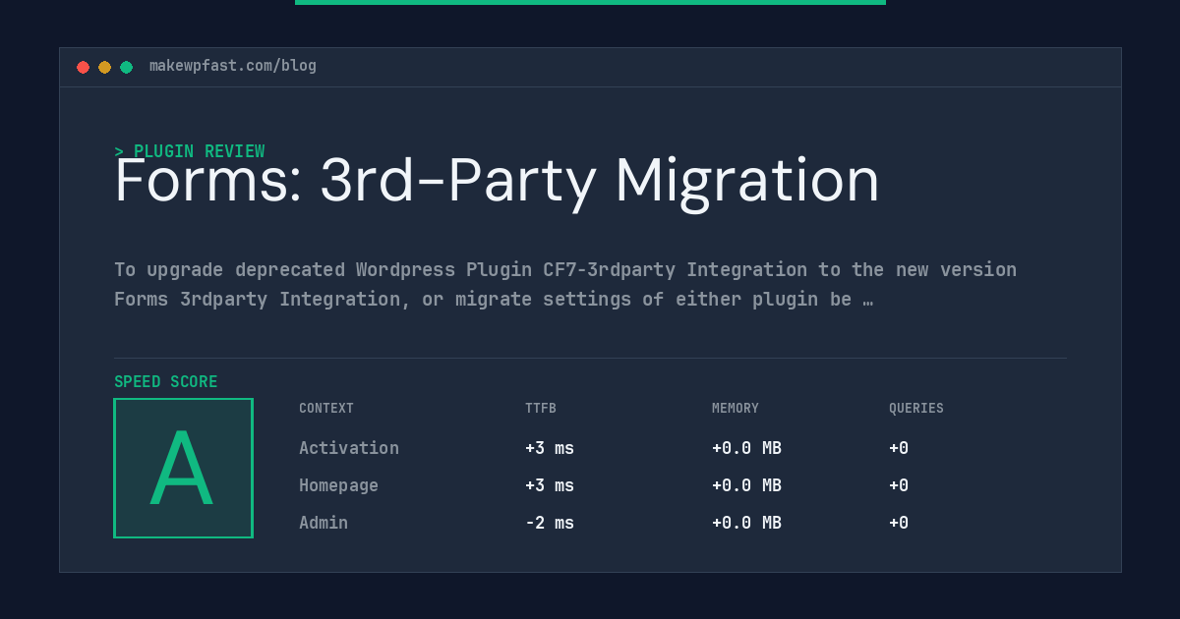Click the red window dot
This screenshot has height=619, width=1180.
pyautogui.click(x=83, y=67)
